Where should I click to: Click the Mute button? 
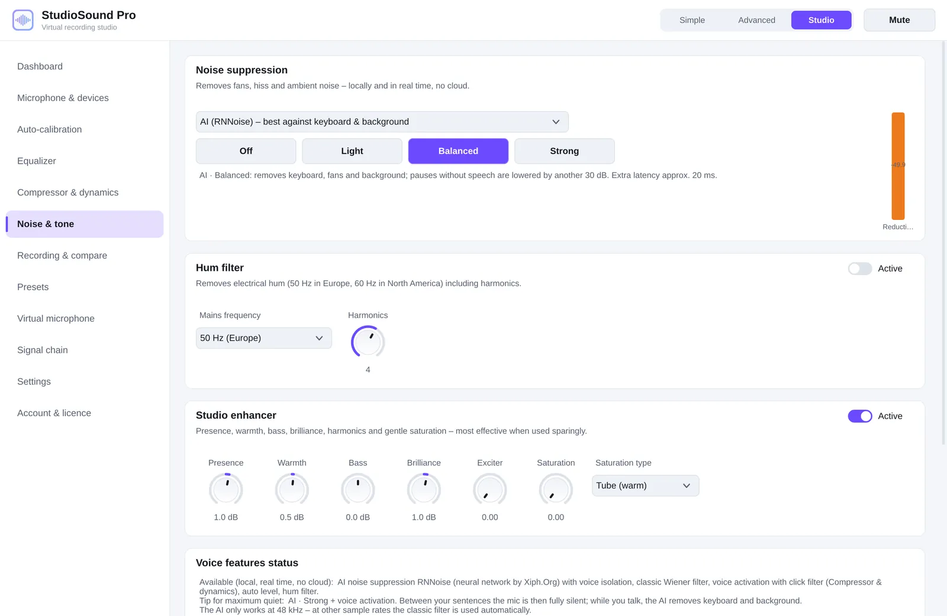900,20
